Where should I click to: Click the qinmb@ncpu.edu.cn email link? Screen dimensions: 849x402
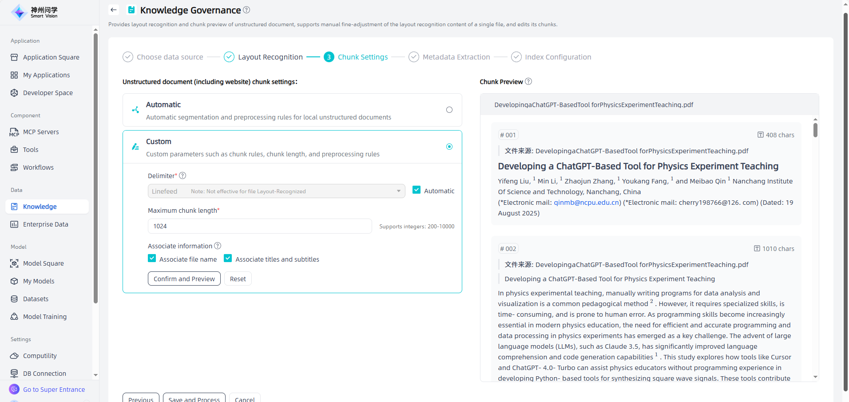pyautogui.click(x=586, y=203)
